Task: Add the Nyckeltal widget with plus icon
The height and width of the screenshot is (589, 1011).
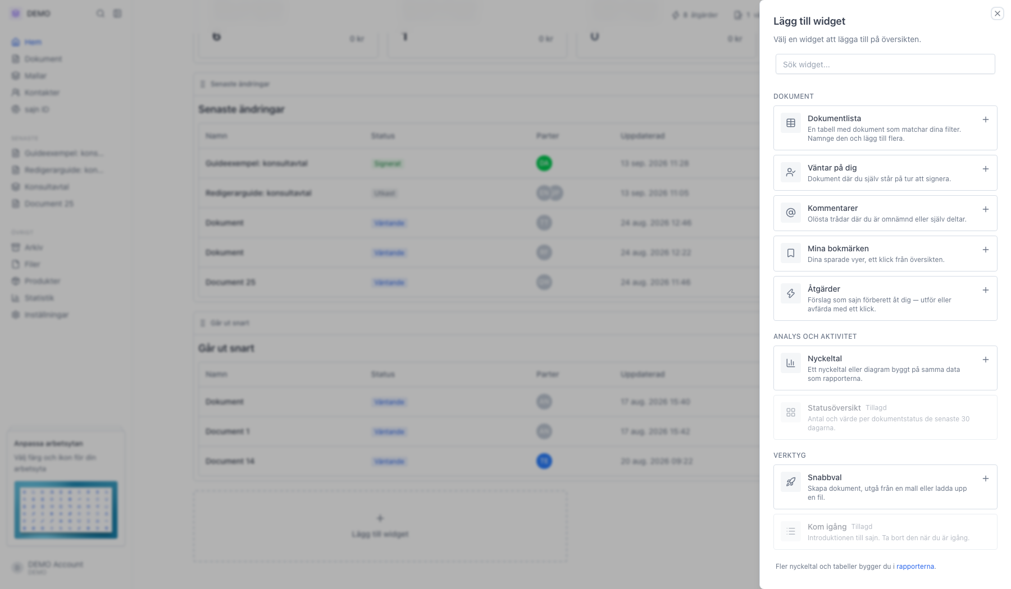Action: (x=985, y=360)
